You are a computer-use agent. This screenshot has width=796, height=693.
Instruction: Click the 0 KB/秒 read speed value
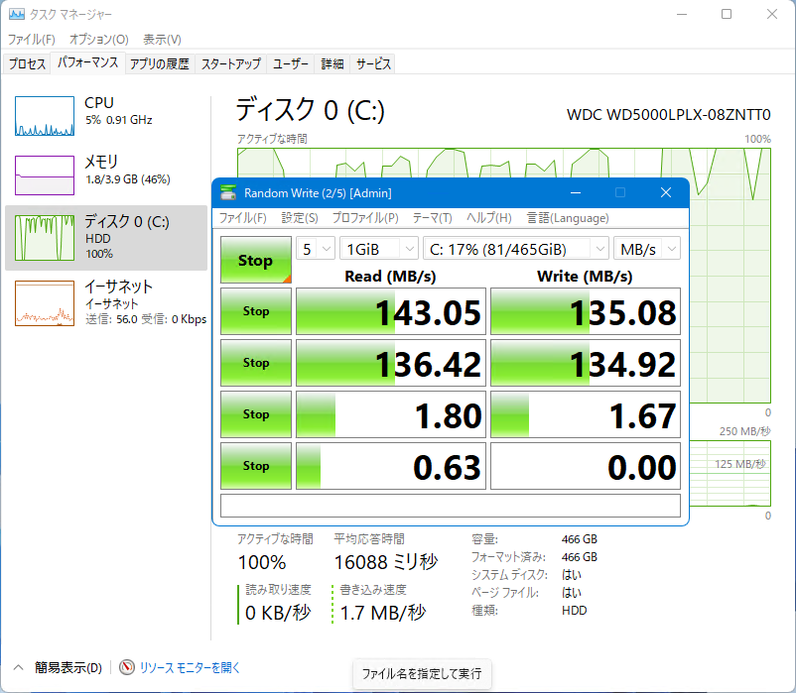[278, 613]
